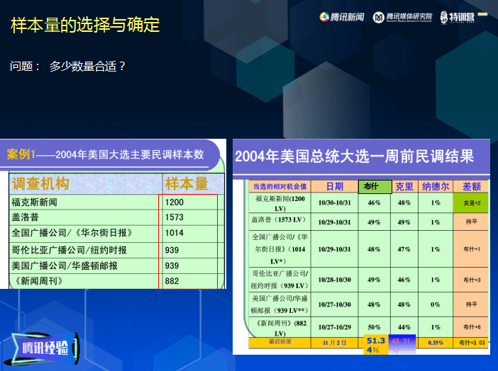Click the question text 多少数量合适？
Image resolution: width=498 pixels, height=371 pixels.
pyautogui.click(x=88, y=67)
